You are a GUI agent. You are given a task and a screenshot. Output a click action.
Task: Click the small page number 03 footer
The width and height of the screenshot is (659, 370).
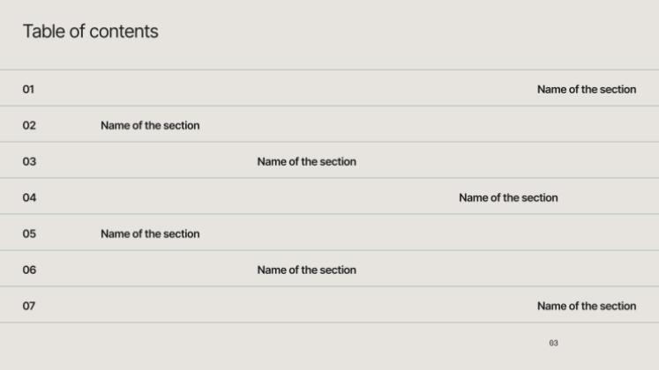tap(553, 343)
